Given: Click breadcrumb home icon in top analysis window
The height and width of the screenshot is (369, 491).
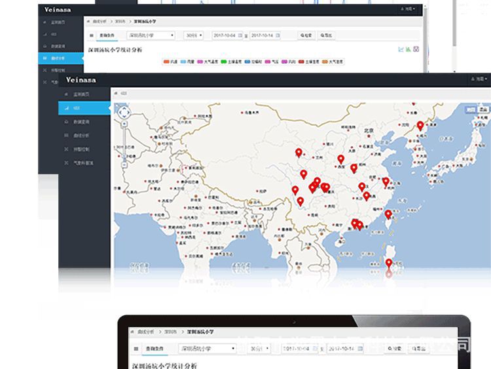Looking at the screenshot, I should 88,22.
